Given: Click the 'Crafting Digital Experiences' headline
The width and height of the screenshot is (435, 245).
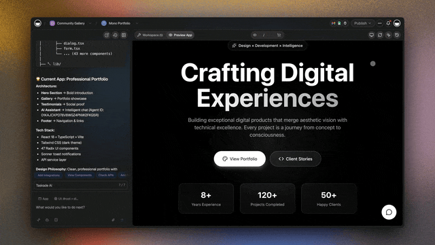Looking at the screenshot, I should [267, 85].
